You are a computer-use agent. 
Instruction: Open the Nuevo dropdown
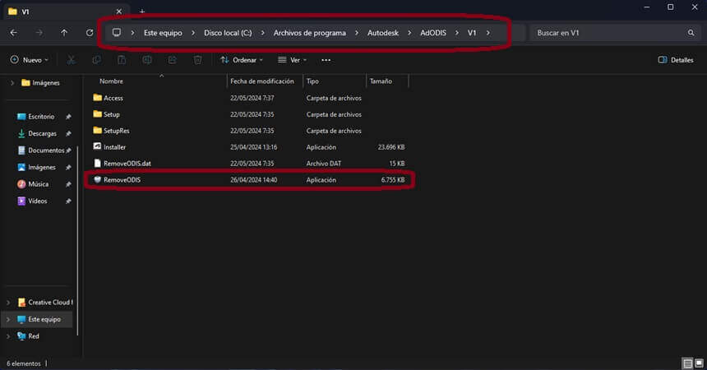[x=30, y=59]
